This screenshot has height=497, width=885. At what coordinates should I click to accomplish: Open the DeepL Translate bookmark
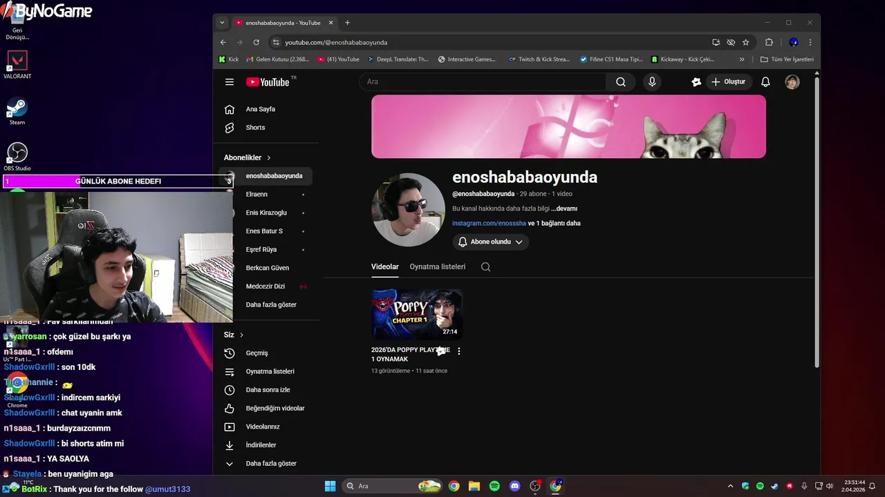[x=398, y=59]
